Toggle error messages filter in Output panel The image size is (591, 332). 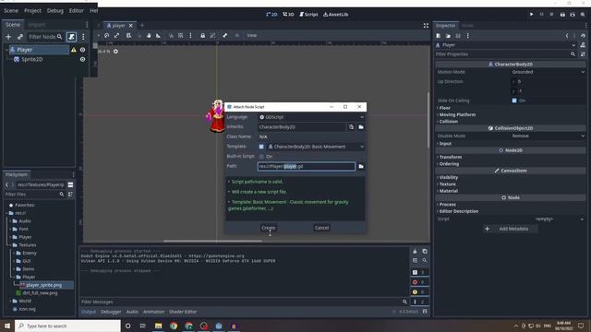tap(418, 282)
